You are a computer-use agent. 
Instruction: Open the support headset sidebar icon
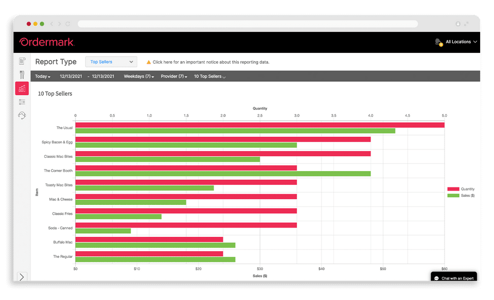22,116
